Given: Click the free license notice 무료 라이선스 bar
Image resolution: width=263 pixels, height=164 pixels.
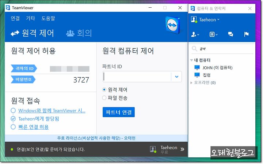Looking at the screenshot, I should click(x=96, y=138).
